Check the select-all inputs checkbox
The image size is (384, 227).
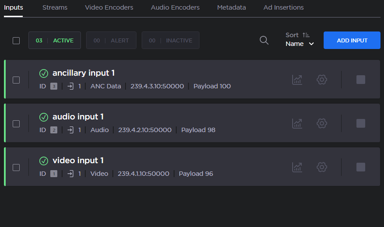(16, 41)
